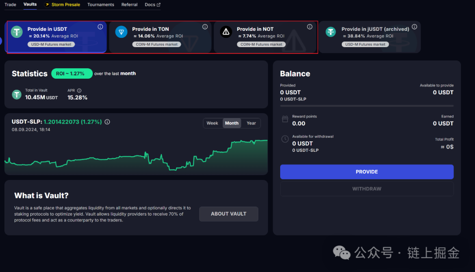Viewport: 475px width, 272px height.
Task: Click the gift icon beside Reward points
Action: pyautogui.click(x=285, y=119)
